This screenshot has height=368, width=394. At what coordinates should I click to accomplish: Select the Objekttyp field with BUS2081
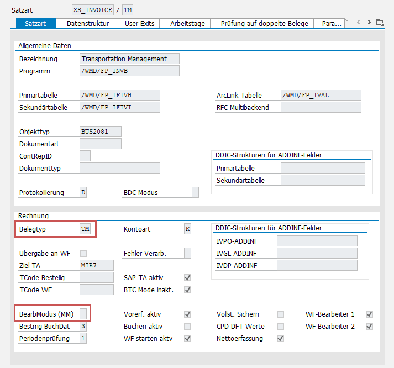tap(101, 132)
